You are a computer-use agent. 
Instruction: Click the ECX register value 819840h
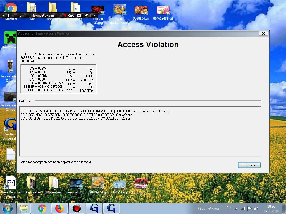(87, 76)
